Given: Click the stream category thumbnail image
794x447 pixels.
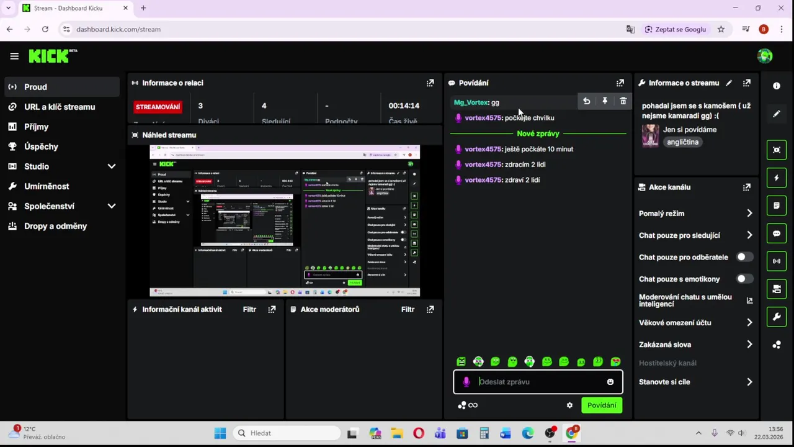Looking at the screenshot, I should [x=650, y=136].
